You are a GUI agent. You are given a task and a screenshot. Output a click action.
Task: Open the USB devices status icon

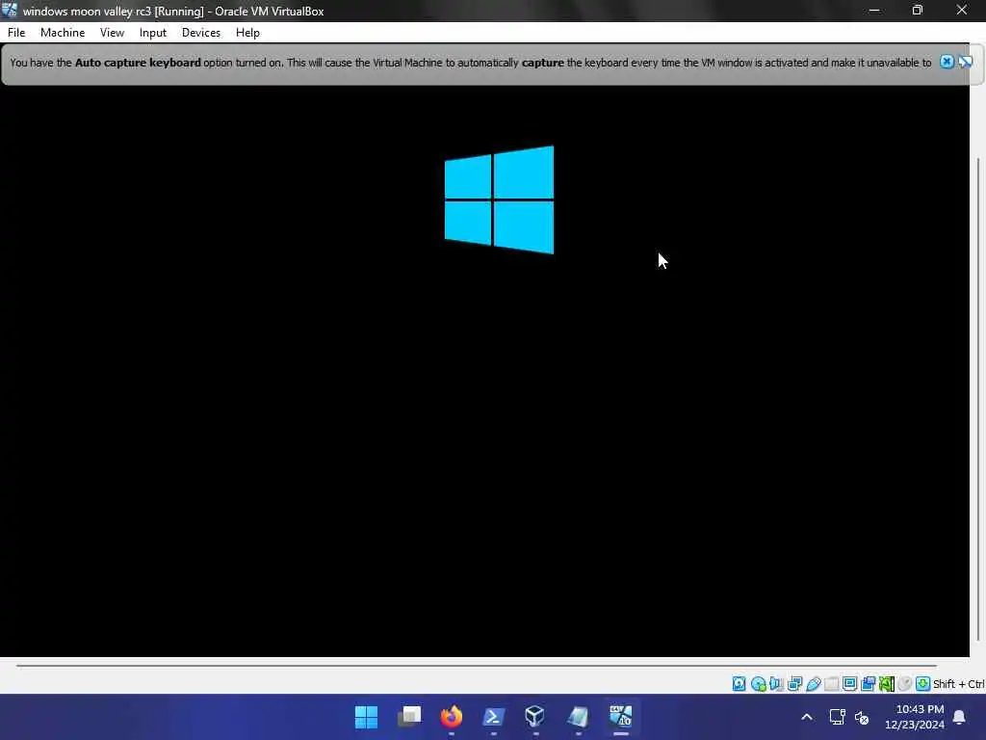click(x=813, y=683)
